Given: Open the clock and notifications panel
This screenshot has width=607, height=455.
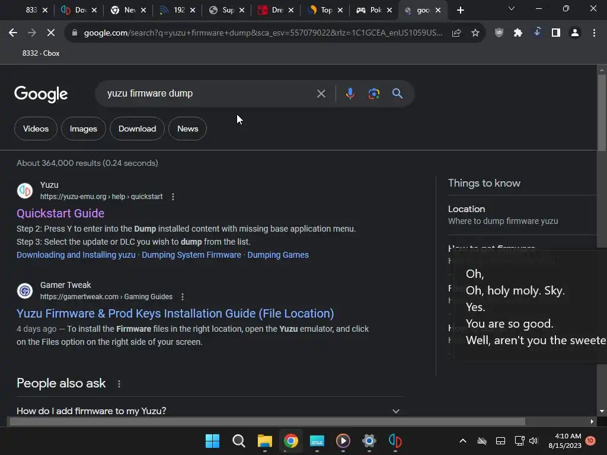Looking at the screenshot, I should click(571, 441).
